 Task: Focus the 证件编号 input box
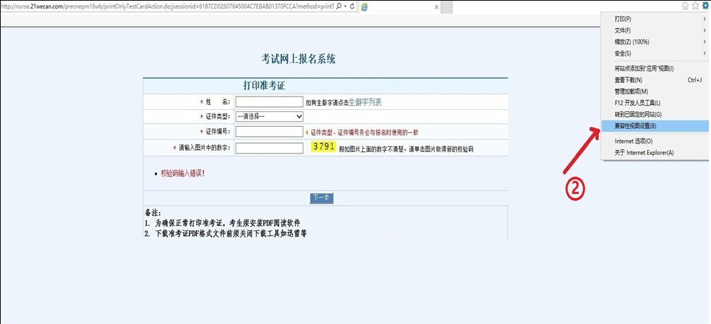point(269,131)
